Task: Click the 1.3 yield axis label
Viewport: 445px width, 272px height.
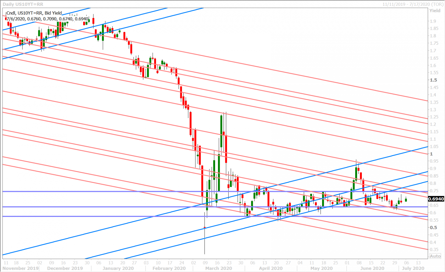Action: coord(433,110)
